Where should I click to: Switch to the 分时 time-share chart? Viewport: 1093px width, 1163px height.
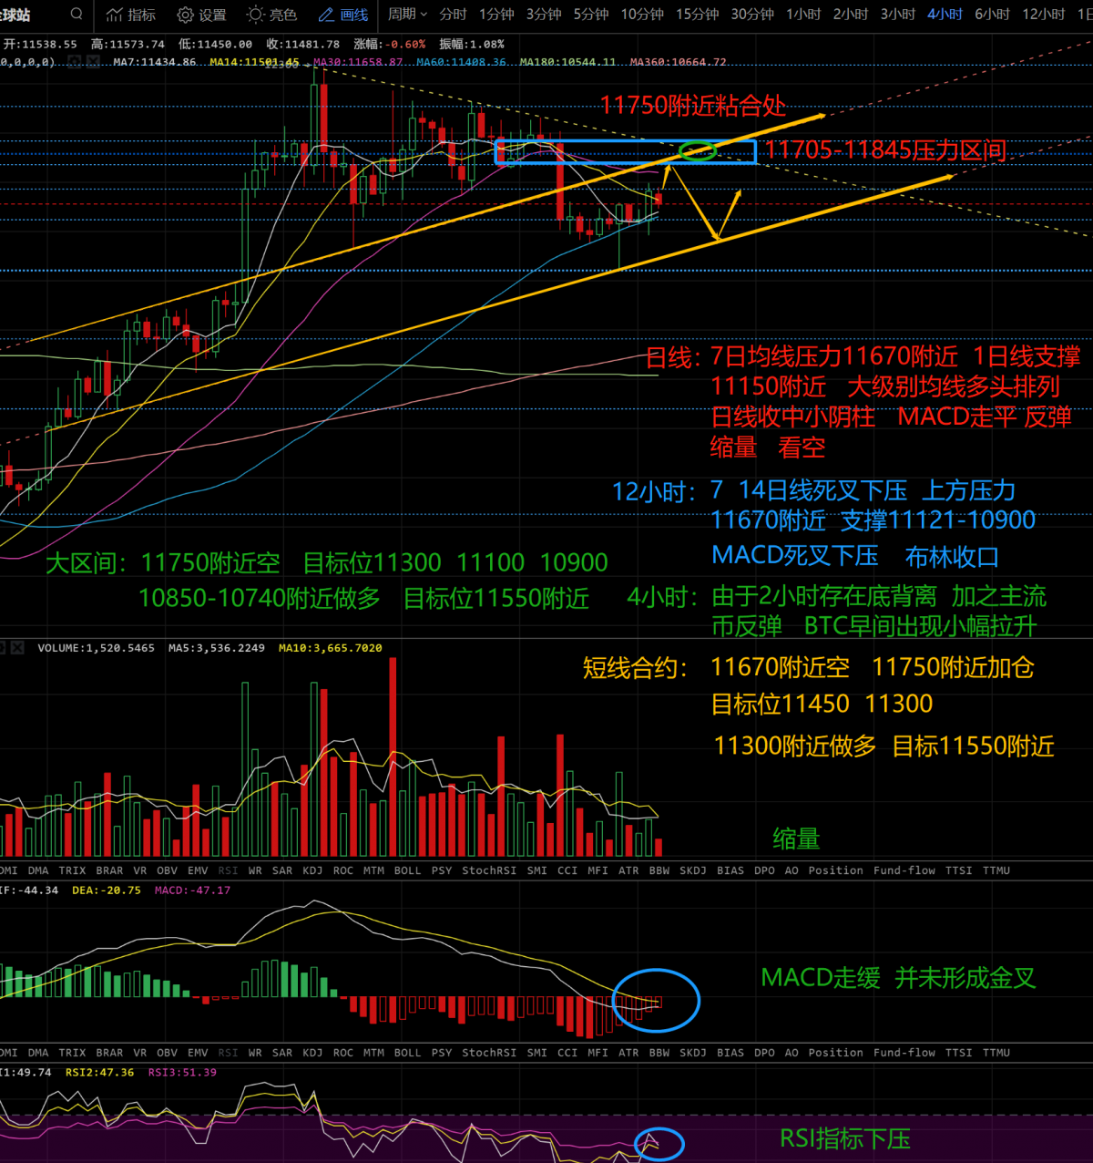[453, 15]
